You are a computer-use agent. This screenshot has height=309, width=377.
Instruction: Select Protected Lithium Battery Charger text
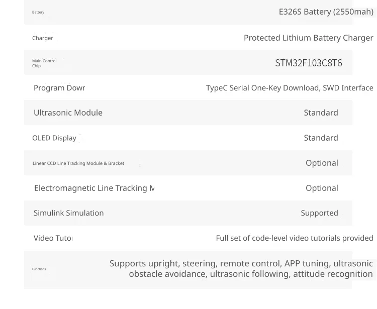point(309,38)
